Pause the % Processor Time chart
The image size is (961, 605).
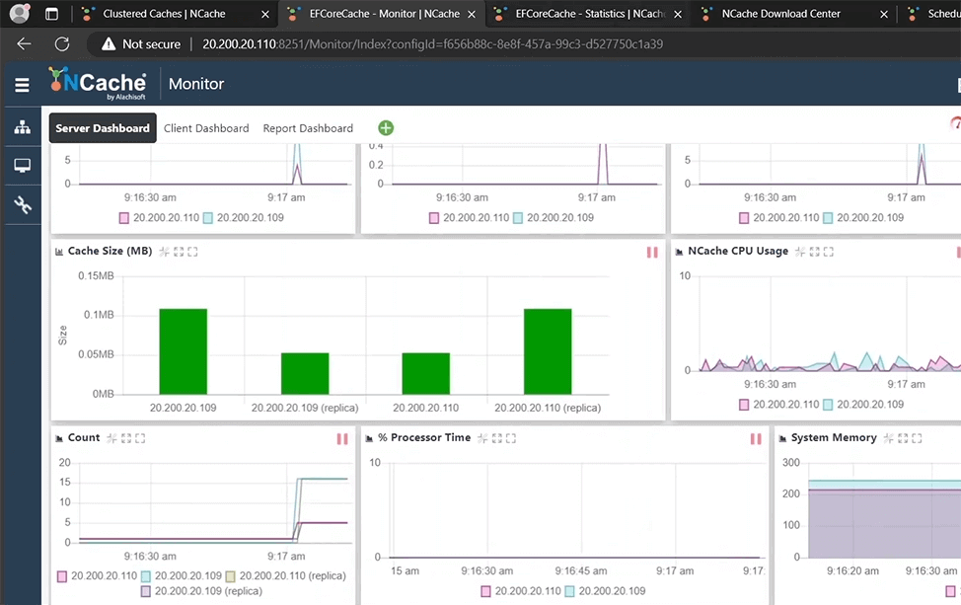point(756,439)
